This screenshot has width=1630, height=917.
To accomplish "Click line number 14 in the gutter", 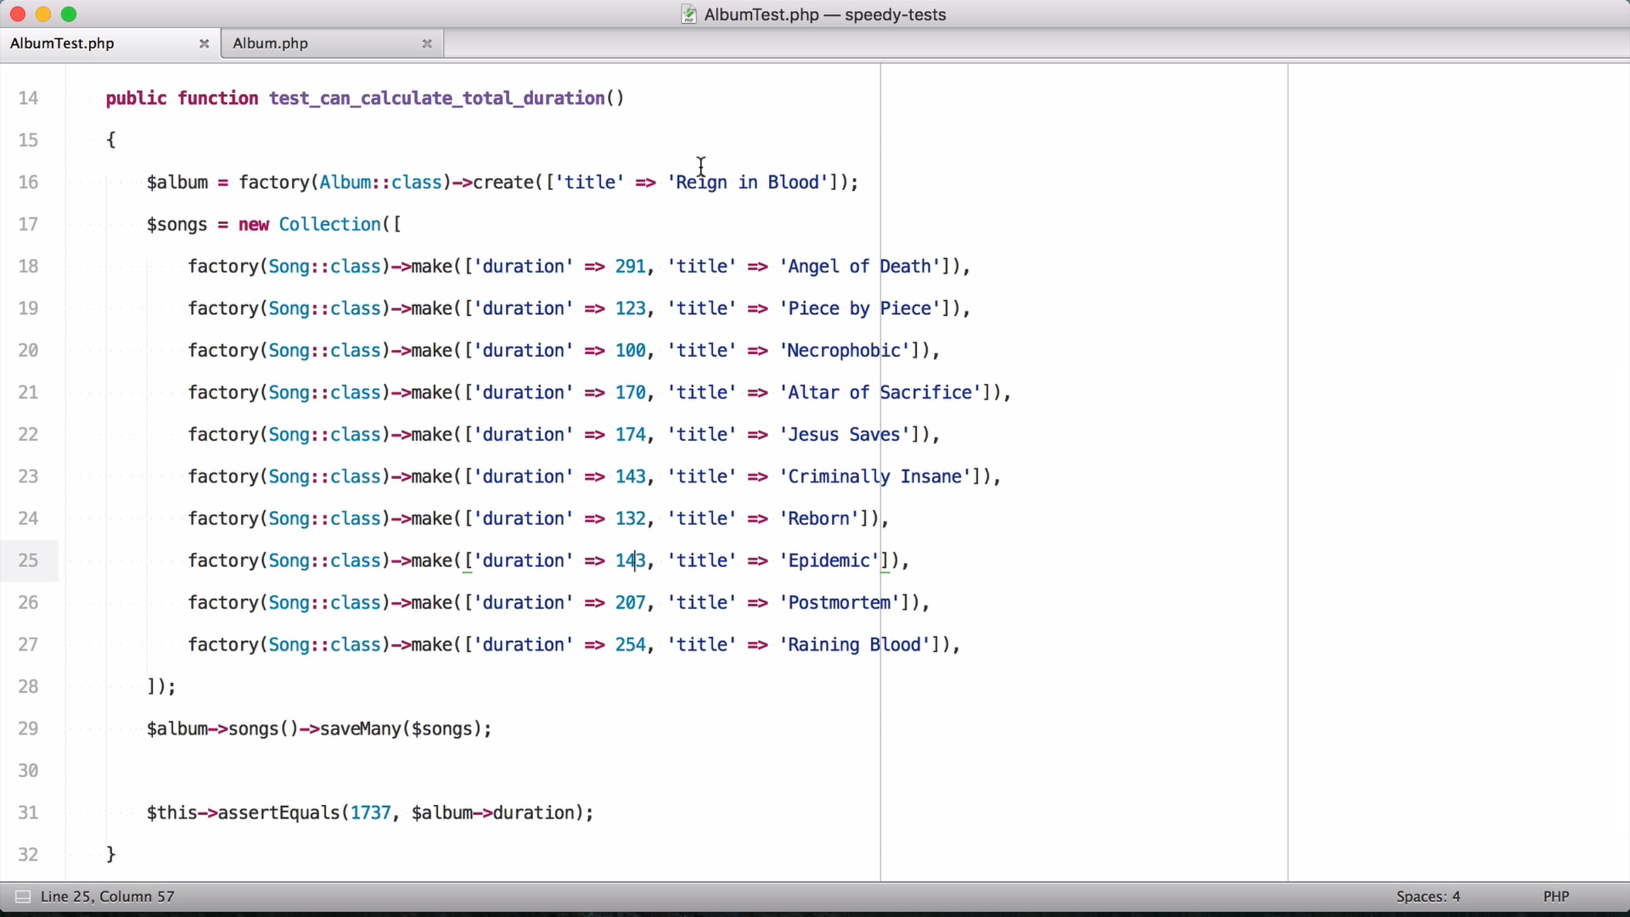I will pos(28,98).
